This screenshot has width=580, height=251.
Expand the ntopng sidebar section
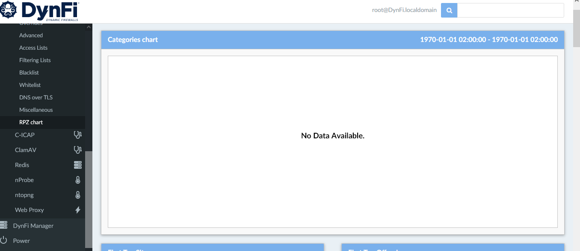tap(24, 195)
